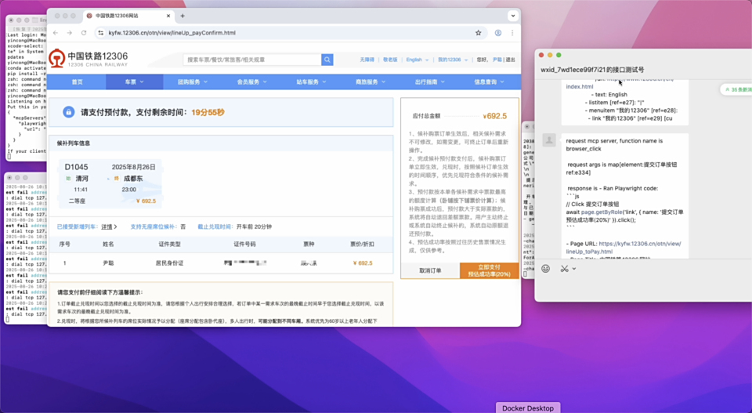Viewport: 752px width, 413px height.
Task: Expand the 出行指南 menu
Action: pyautogui.click(x=430, y=82)
